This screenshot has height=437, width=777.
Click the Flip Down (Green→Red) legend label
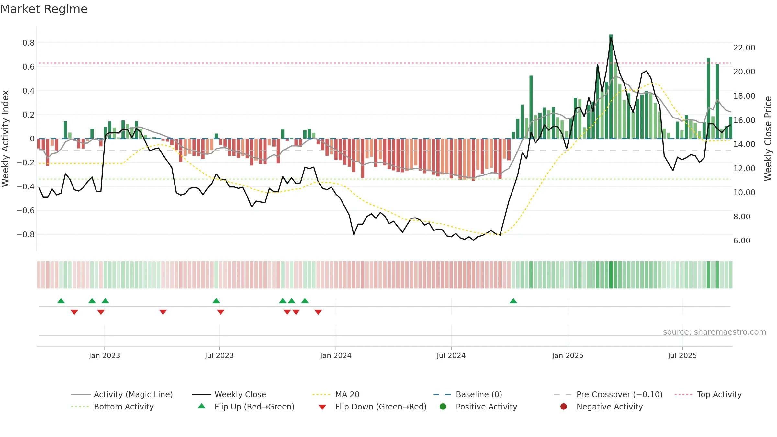(381, 407)
